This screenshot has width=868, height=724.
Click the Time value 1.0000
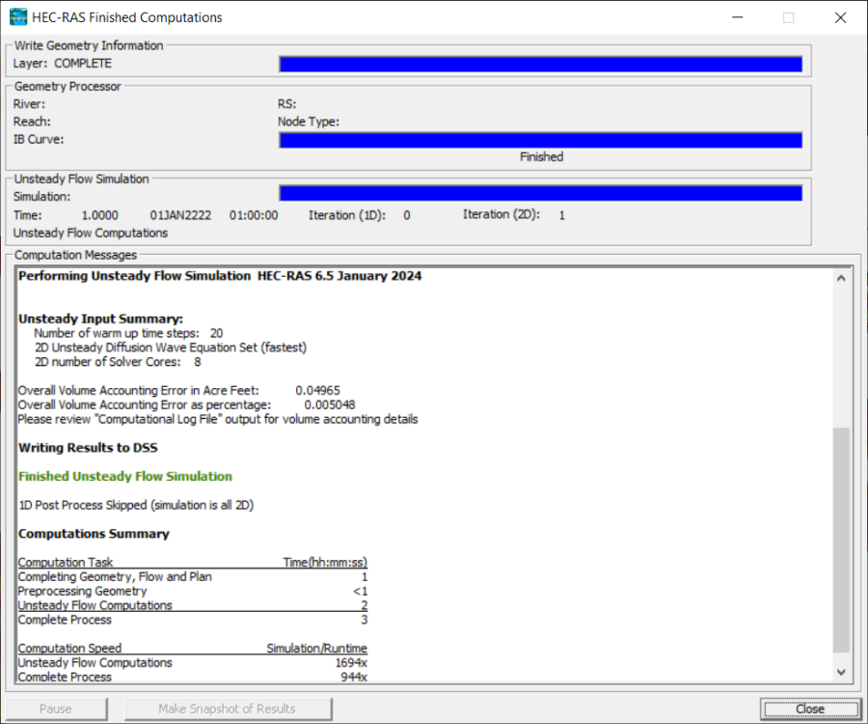(100, 215)
